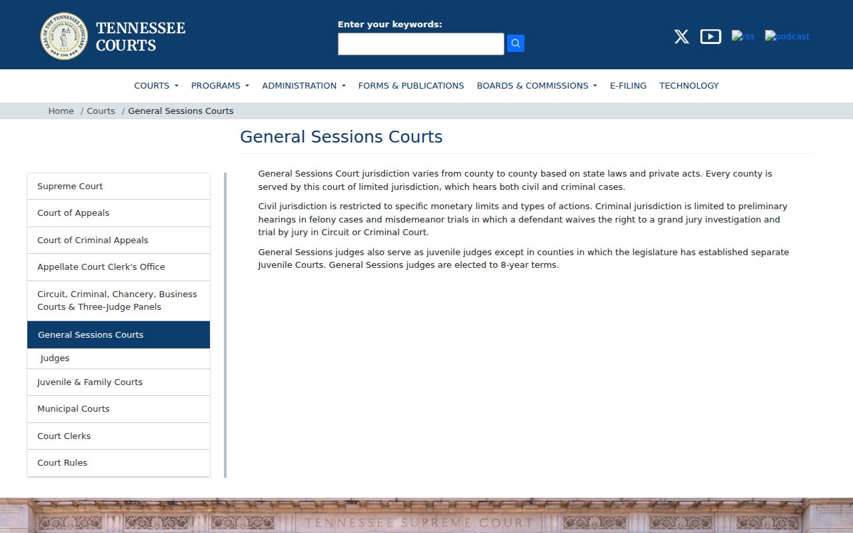Image resolution: width=853 pixels, height=533 pixels.
Task: Go to Home in breadcrumb
Action: [61, 111]
